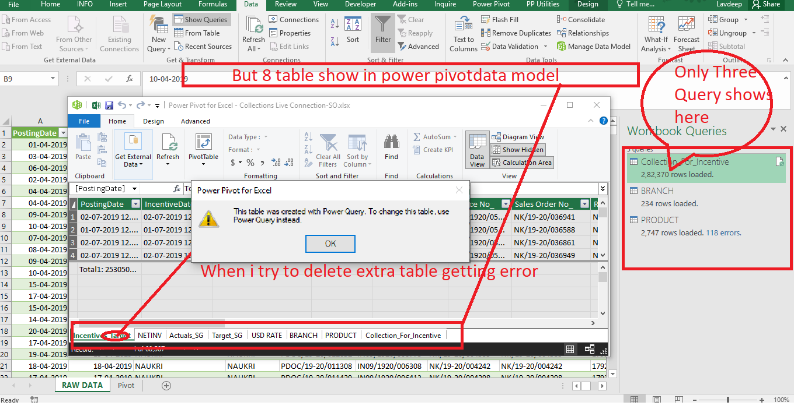This screenshot has width=794, height=416.
Task: Switch to grid view icon in Power Pivot status bar
Action: pyautogui.click(x=570, y=349)
